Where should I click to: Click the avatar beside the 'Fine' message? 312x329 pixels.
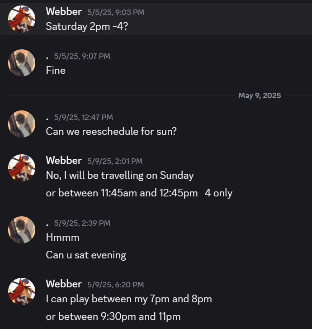click(x=22, y=63)
